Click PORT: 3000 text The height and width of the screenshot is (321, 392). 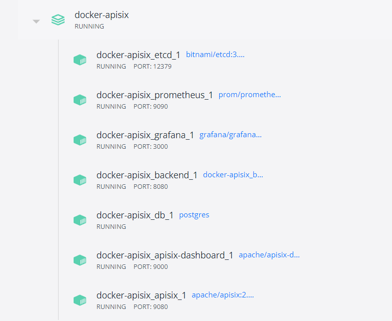[x=151, y=147]
